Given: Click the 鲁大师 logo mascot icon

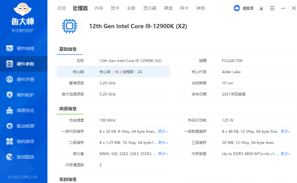Looking at the screenshot, I should pyautogui.click(x=23, y=9).
